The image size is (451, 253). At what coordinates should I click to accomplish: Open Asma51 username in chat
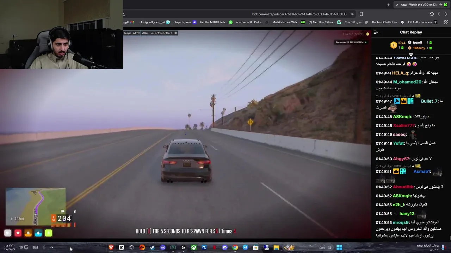(422, 171)
